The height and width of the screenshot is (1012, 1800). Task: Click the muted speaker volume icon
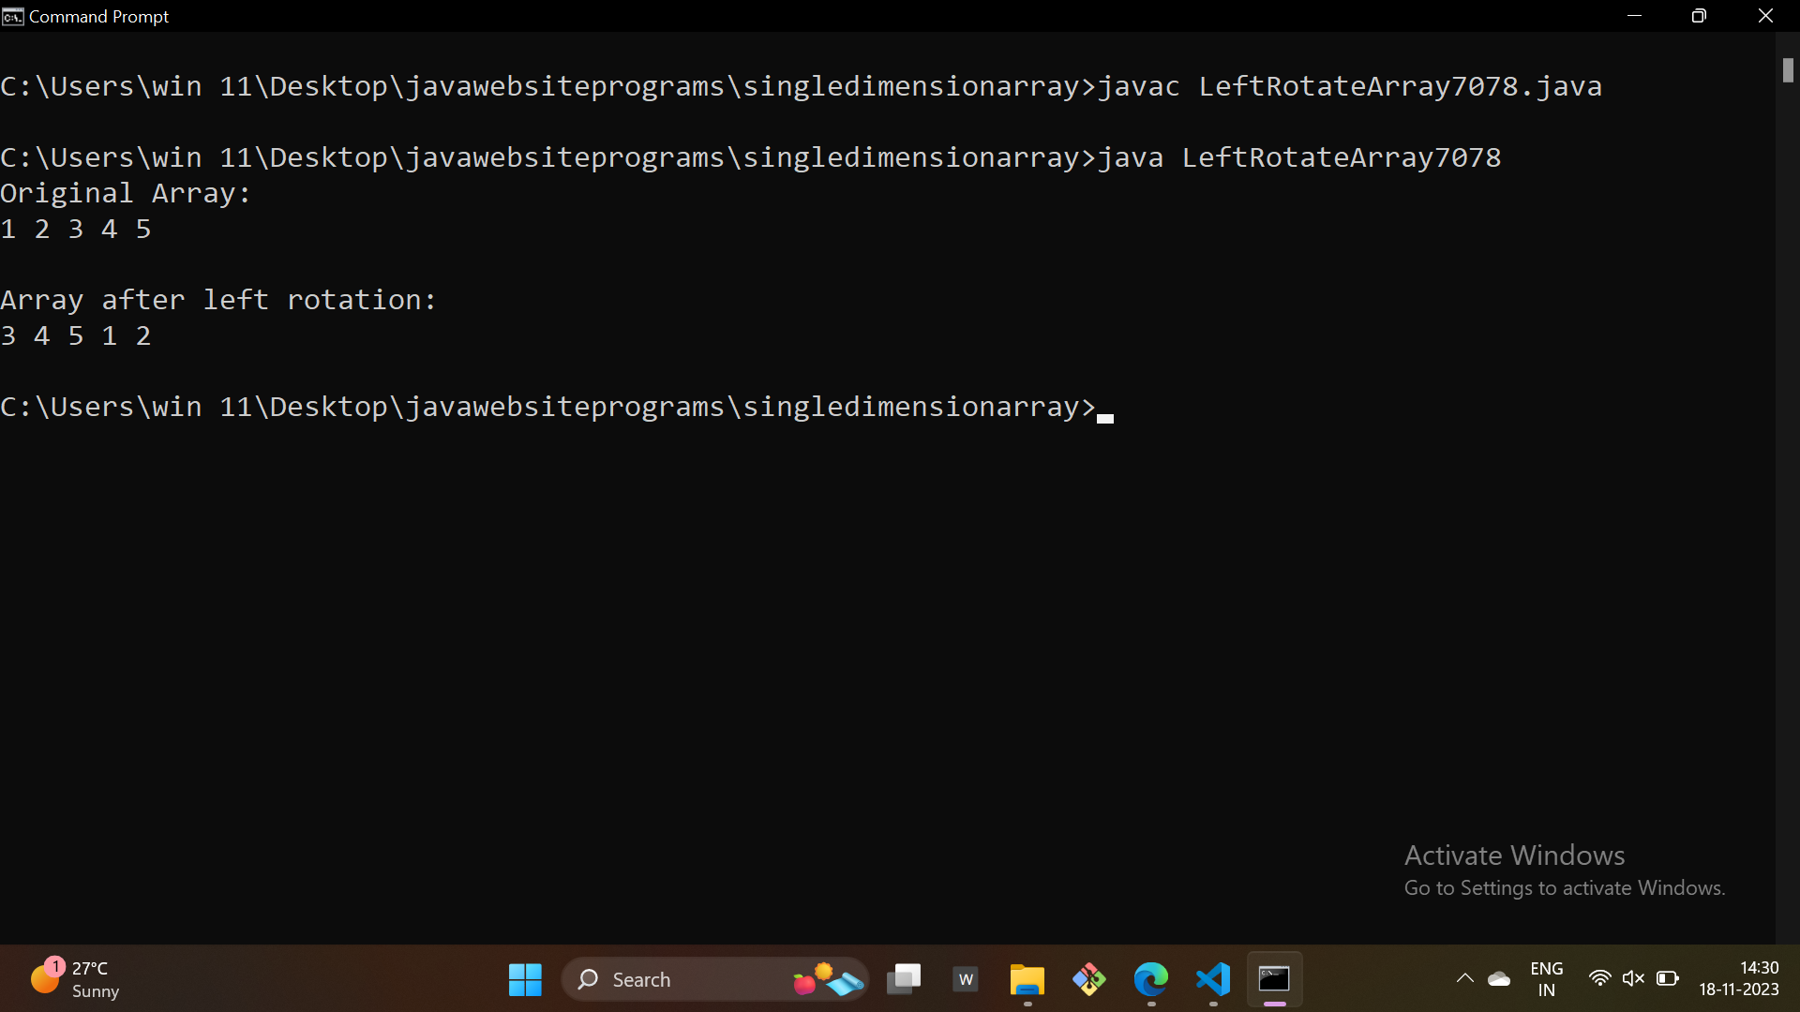pyautogui.click(x=1633, y=979)
